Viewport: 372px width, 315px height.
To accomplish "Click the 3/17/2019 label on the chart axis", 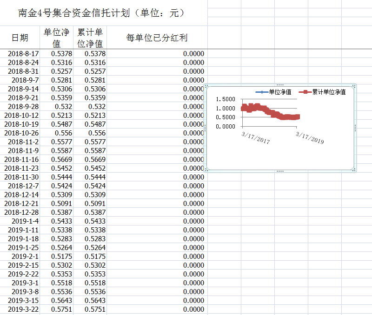I will pyautogui.click(x=310, y=138).
